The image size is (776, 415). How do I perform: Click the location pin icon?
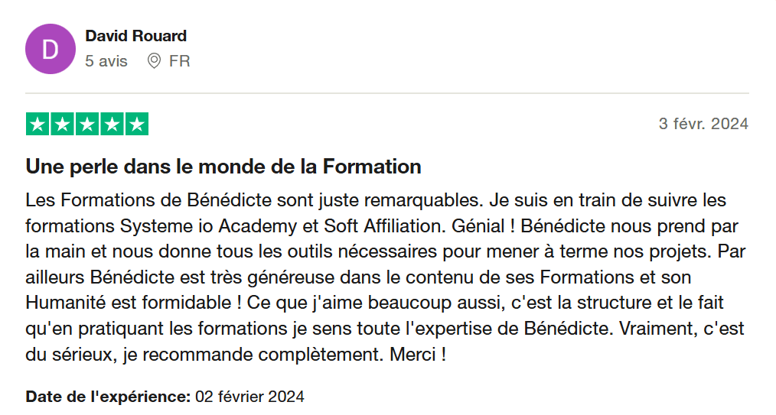coord(154,61)
